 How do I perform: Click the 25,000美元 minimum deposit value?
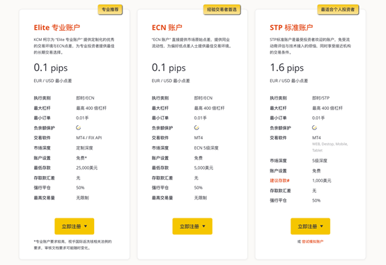click(x=86, y=168)
